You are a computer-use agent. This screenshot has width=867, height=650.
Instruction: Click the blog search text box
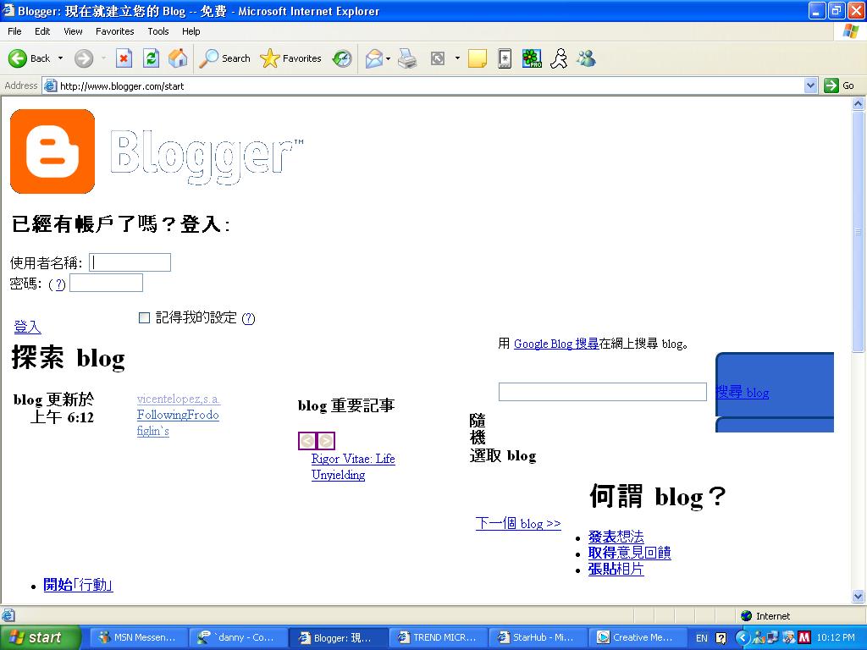point(603,392)
